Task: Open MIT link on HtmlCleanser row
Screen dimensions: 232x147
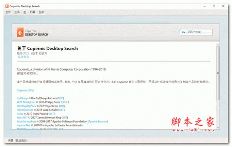Action: click(x=61, y=110)
